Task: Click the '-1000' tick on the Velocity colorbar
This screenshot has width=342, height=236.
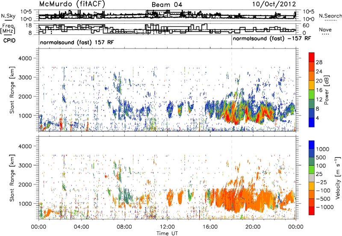Action: [x=324, y=207]
